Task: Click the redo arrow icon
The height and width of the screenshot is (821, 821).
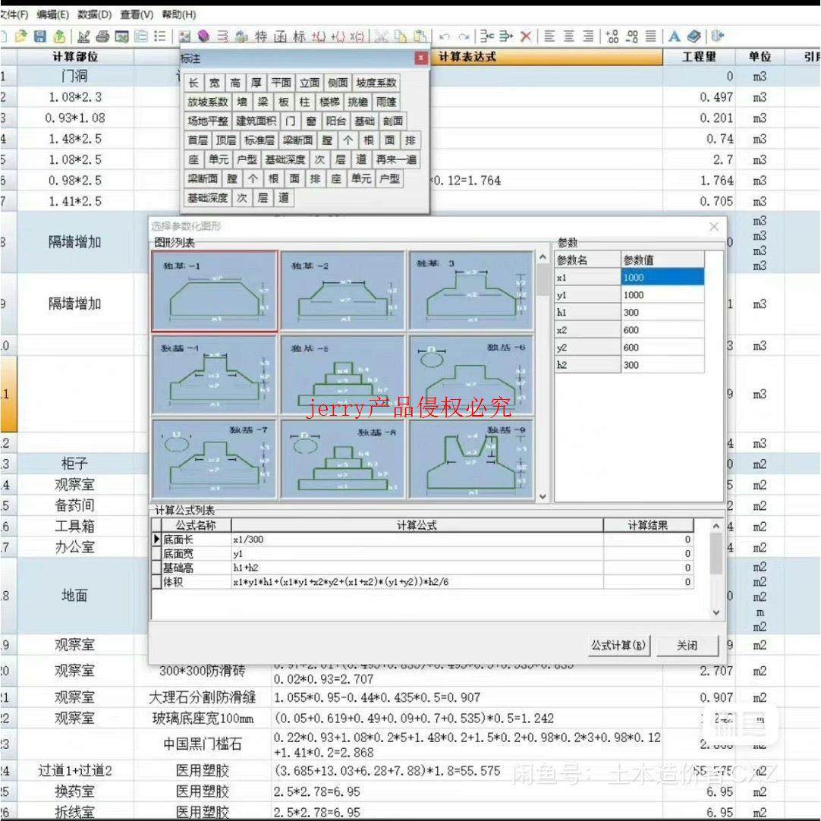Action: 464,36
